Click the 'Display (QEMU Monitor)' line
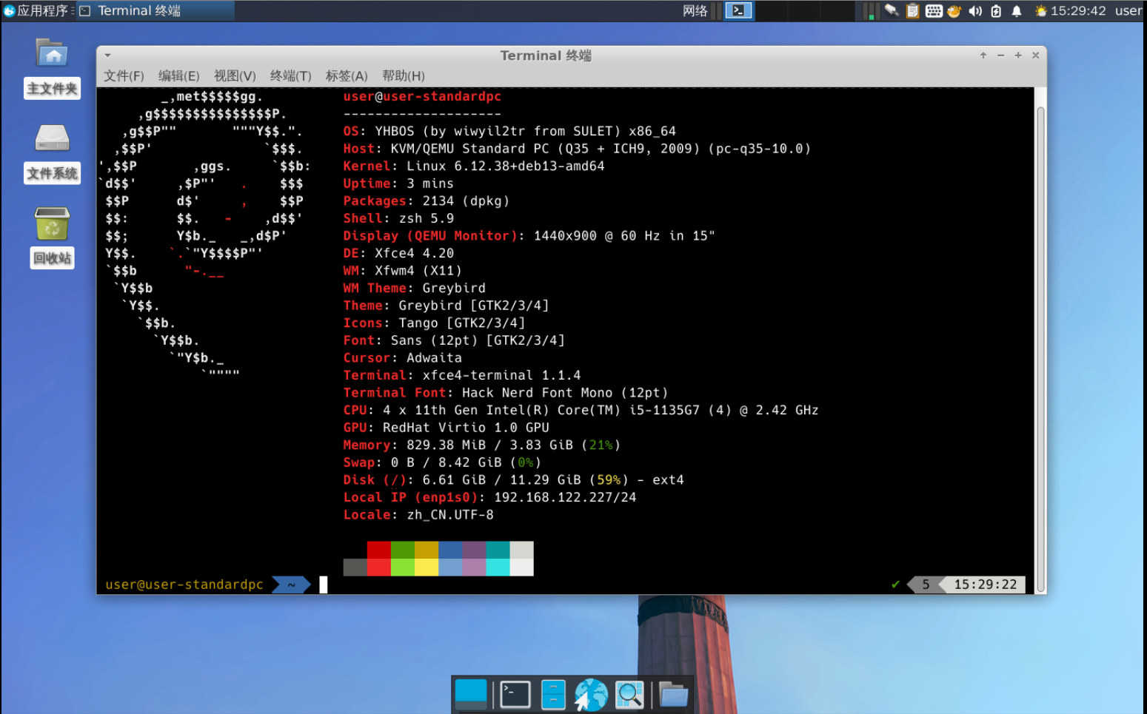 pyautogui.click(x=529, y=235)
